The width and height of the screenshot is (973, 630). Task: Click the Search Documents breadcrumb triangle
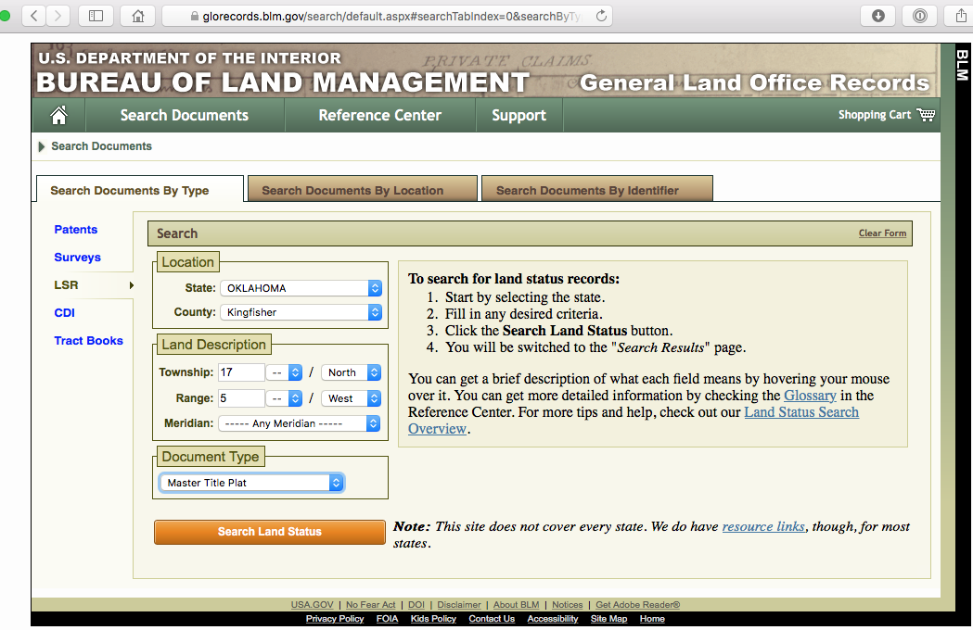42,146
